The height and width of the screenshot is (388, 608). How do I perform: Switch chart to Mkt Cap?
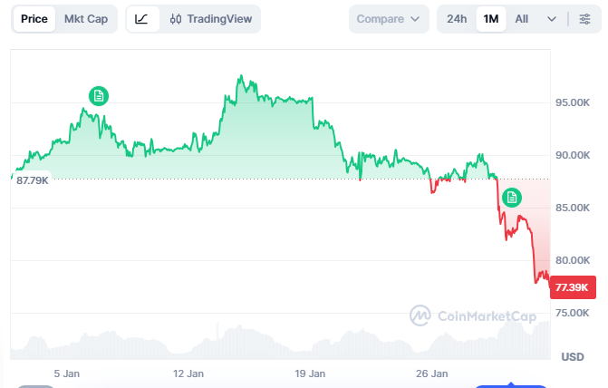coord(86,19)
